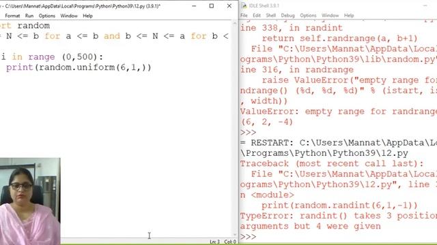Click the editor vertical scrollbar down arrow

(235, 235)
